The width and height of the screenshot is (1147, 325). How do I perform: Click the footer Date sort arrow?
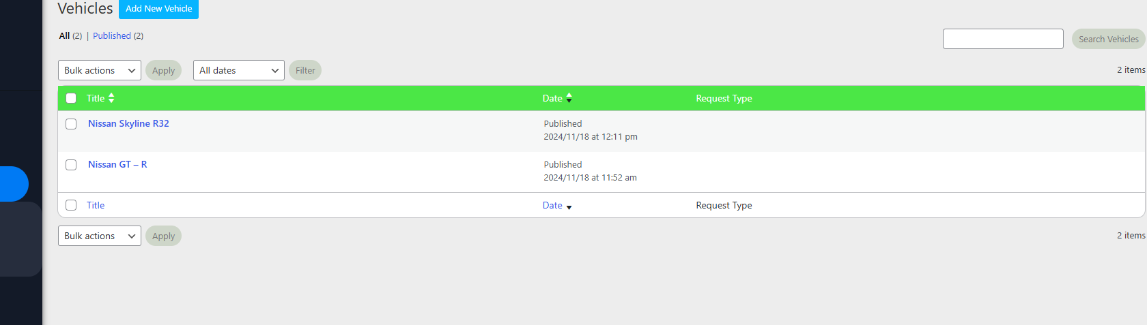(x=569, y=206)
